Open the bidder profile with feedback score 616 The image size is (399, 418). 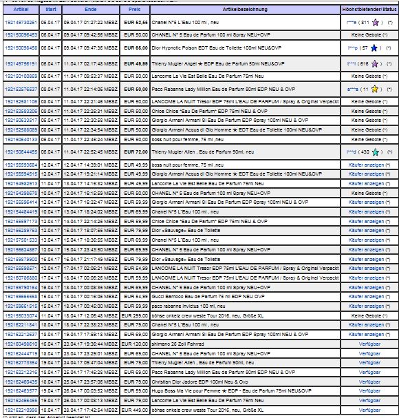click(x=352, y=64)
